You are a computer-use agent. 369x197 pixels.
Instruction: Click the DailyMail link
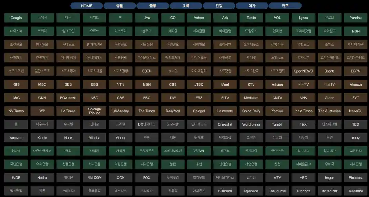(173, 111)
